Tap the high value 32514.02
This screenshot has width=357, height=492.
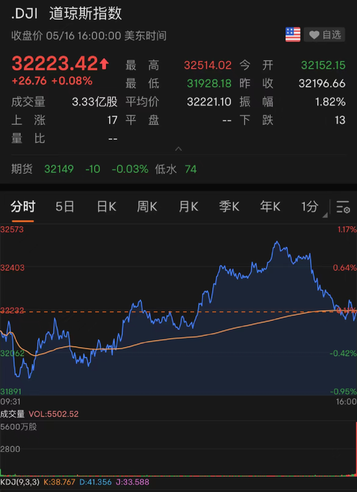coord(208,66)
